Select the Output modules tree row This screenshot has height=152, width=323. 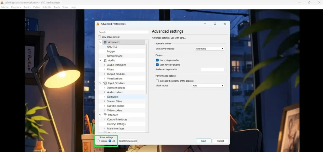pyautogui.click(x=122, y=74)
